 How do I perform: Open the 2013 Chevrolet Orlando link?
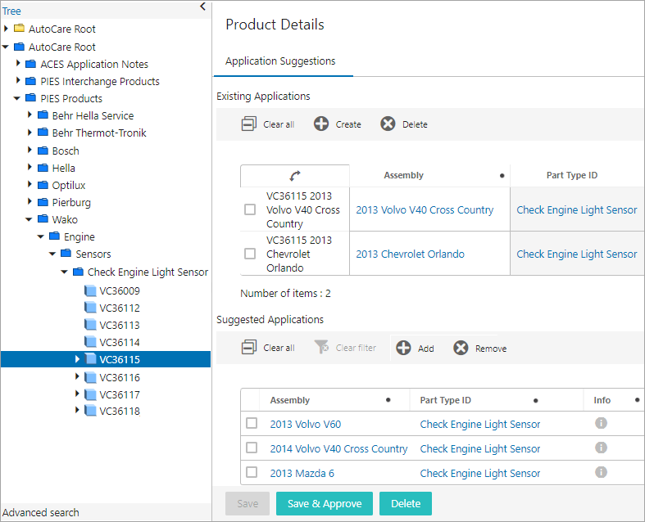point(410,254)
